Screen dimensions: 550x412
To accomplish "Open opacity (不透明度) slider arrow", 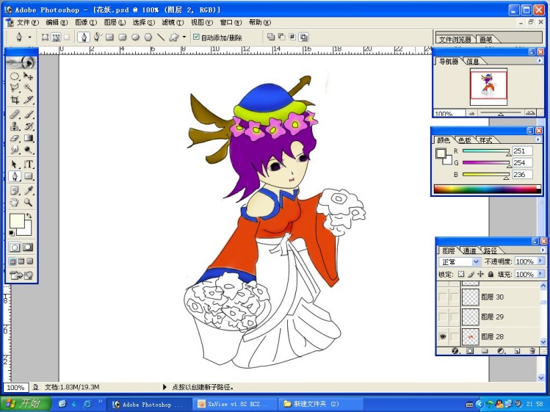I will (540, 261).
